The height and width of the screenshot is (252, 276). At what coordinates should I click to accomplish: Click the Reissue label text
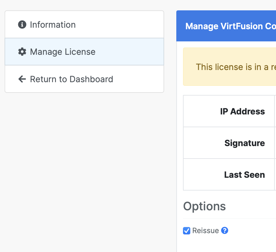pyautogui.click(x=205, y=230)
